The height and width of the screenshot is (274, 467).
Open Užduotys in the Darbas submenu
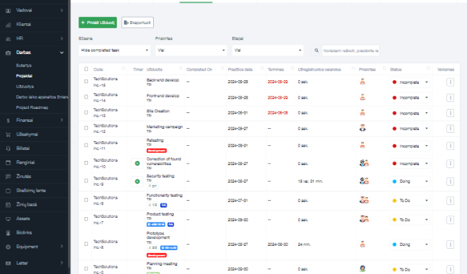click(x=25, y=86)
